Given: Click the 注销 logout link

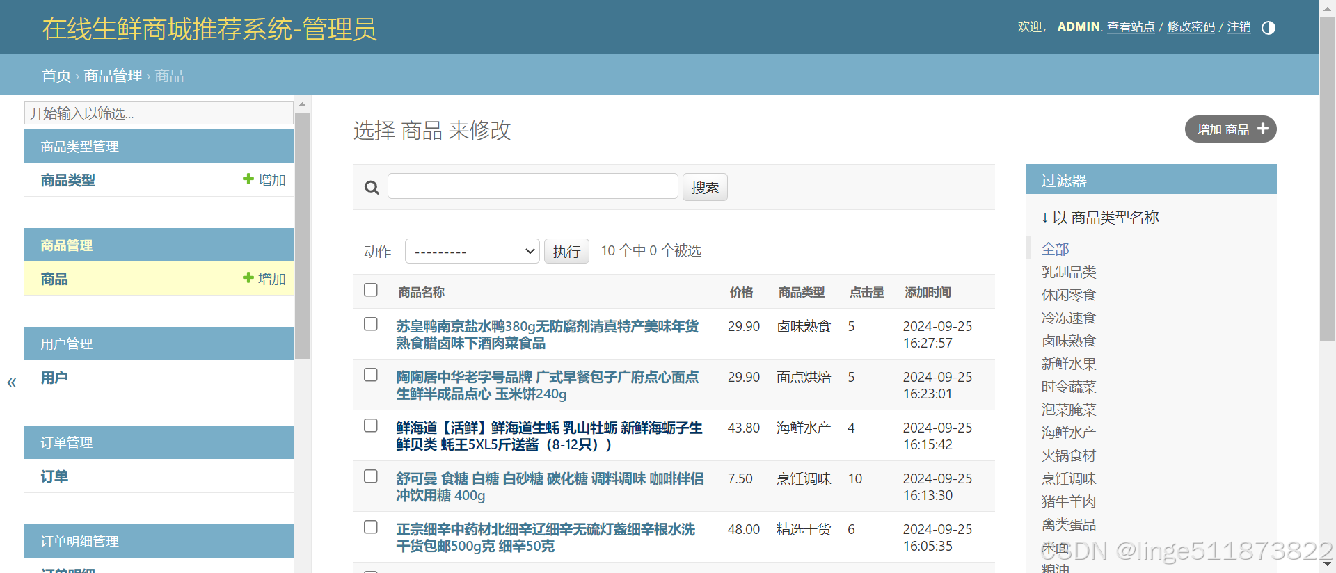Looking at the screenshot, I should (x=1239, y=26).
